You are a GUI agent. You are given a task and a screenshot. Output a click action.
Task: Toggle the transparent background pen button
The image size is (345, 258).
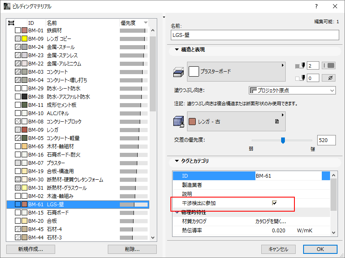[x=328, y=78]
